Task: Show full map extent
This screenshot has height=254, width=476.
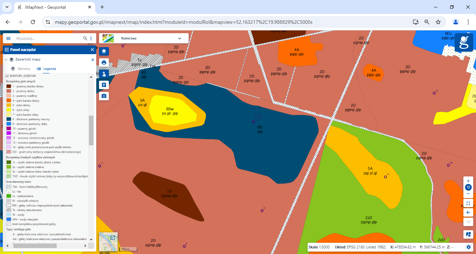Action: click(468, 203)
